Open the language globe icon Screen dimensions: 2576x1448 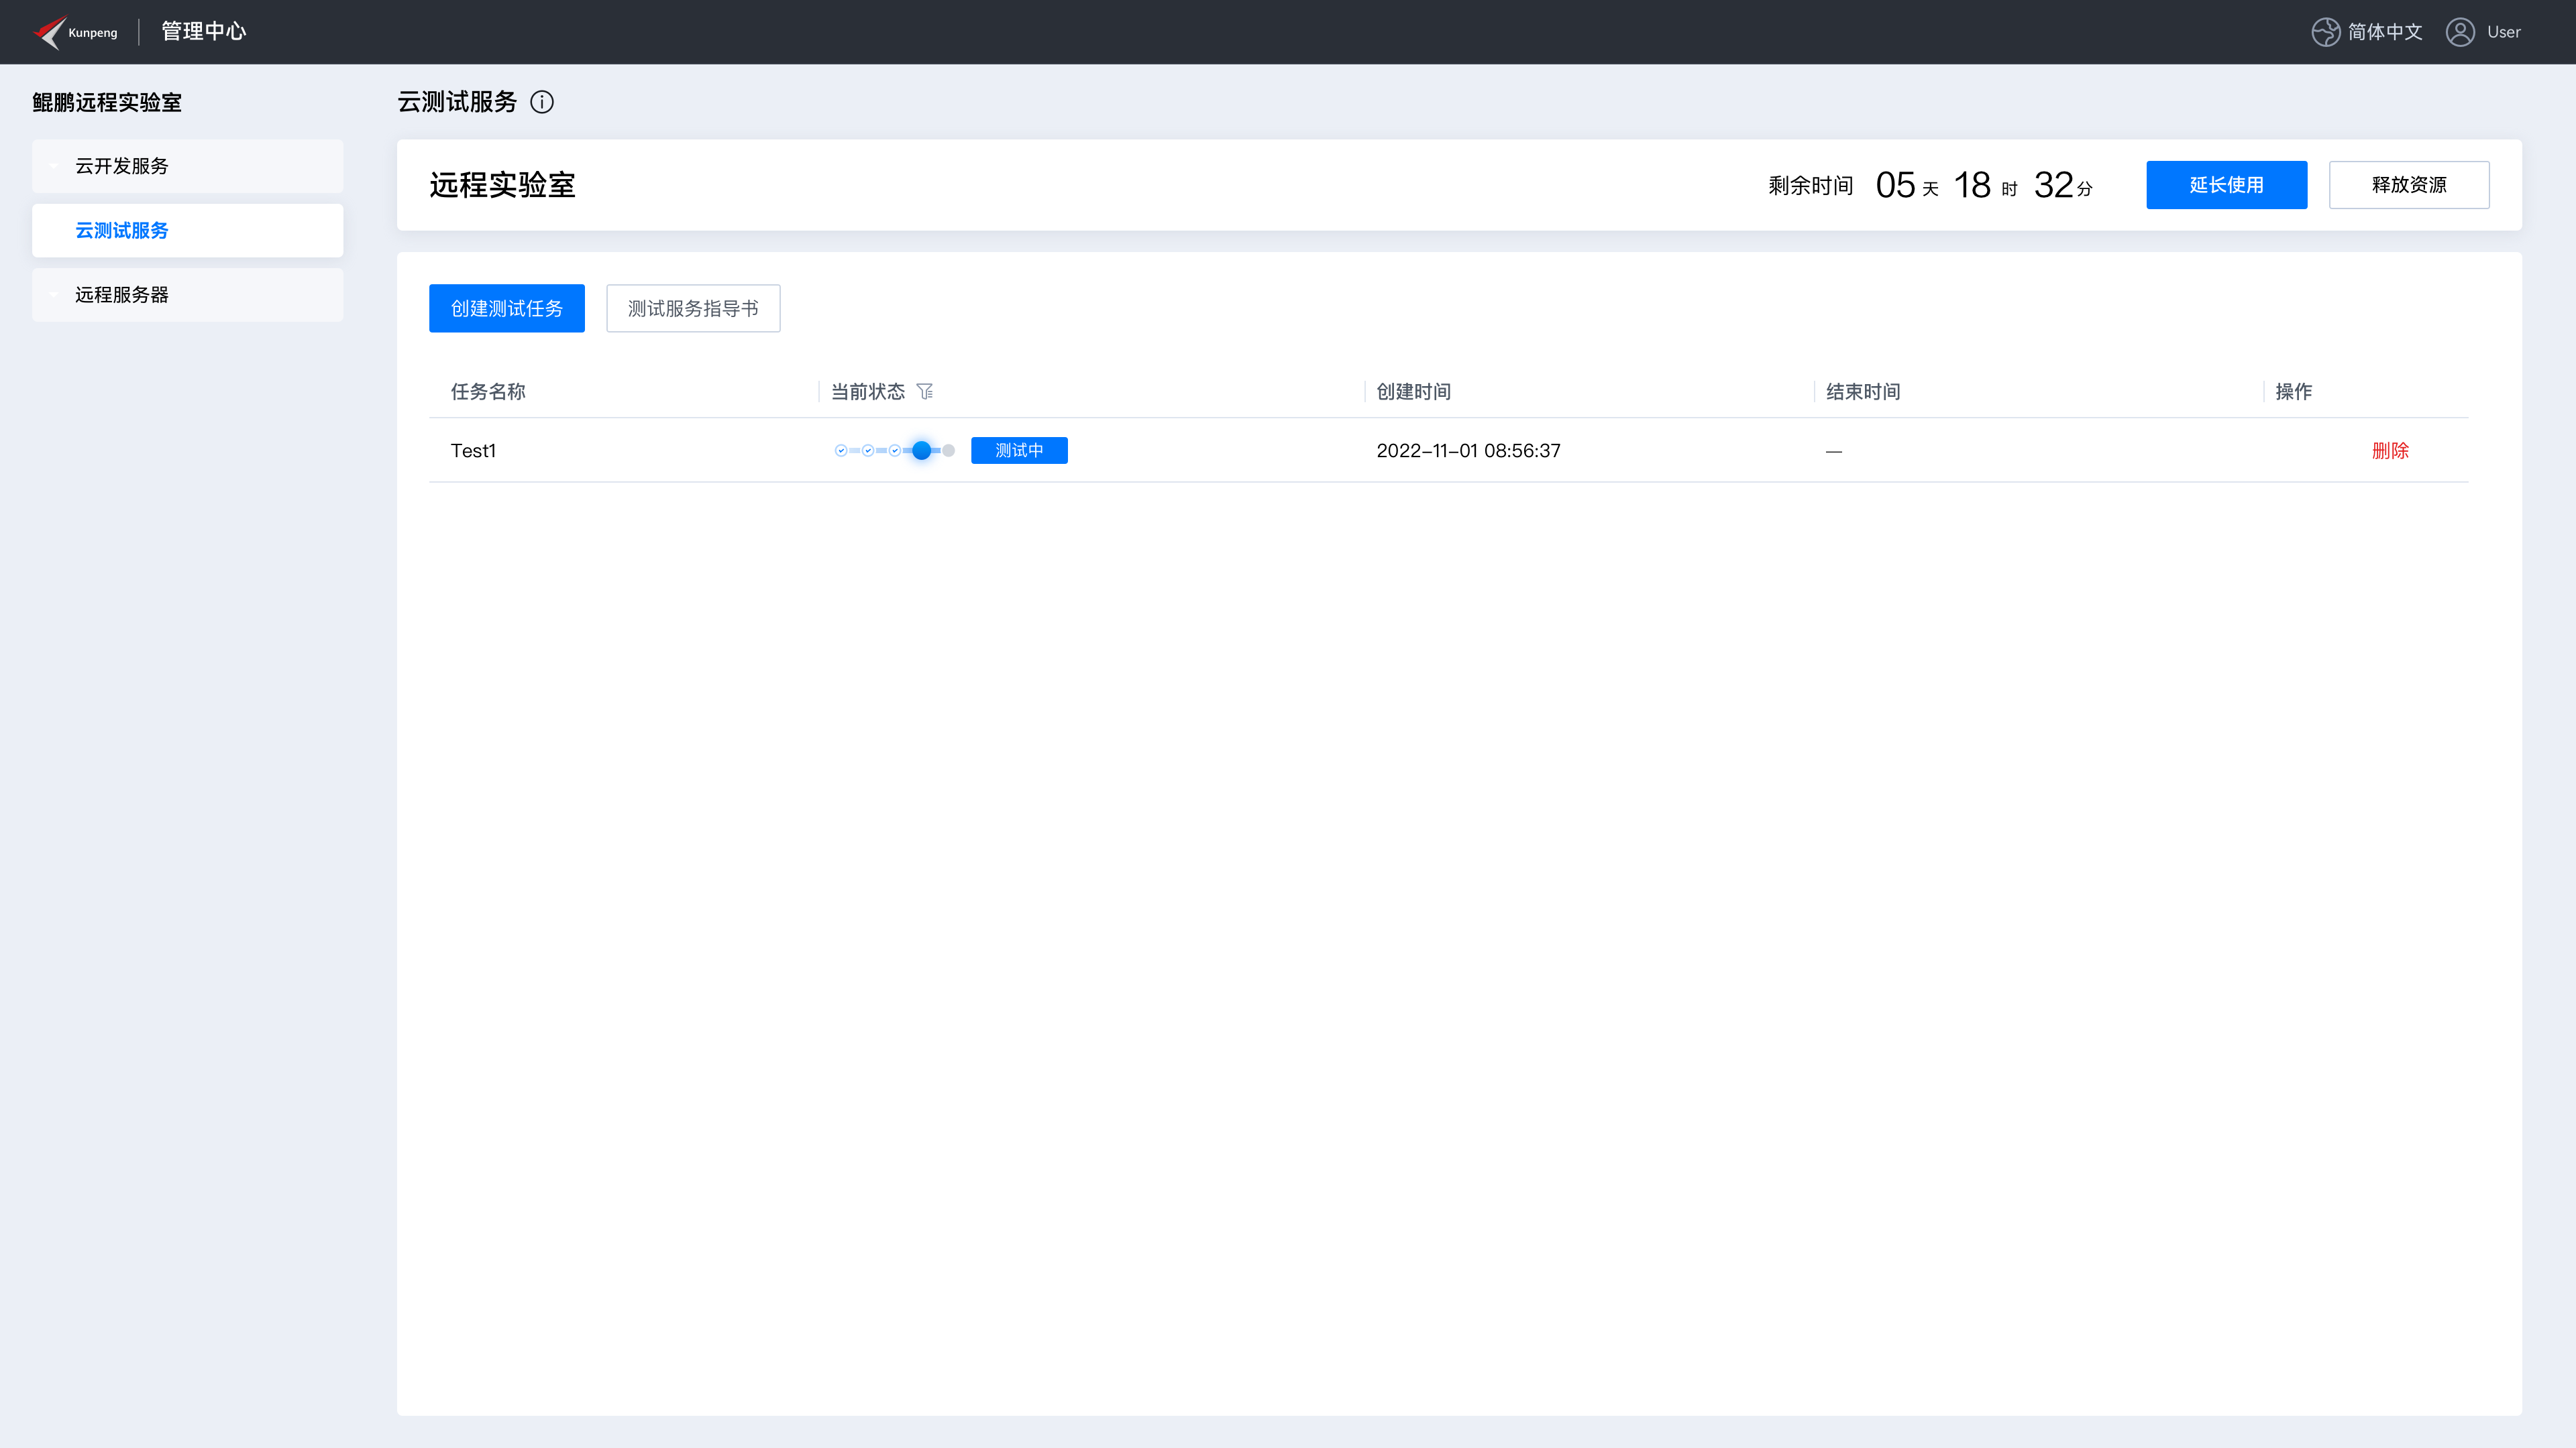(x=2325, y=32)
